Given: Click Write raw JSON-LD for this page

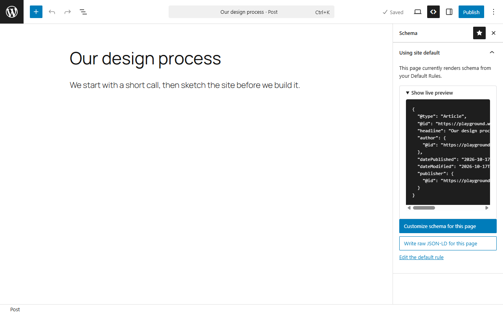Looking at the screenshot, I should 448,243.
